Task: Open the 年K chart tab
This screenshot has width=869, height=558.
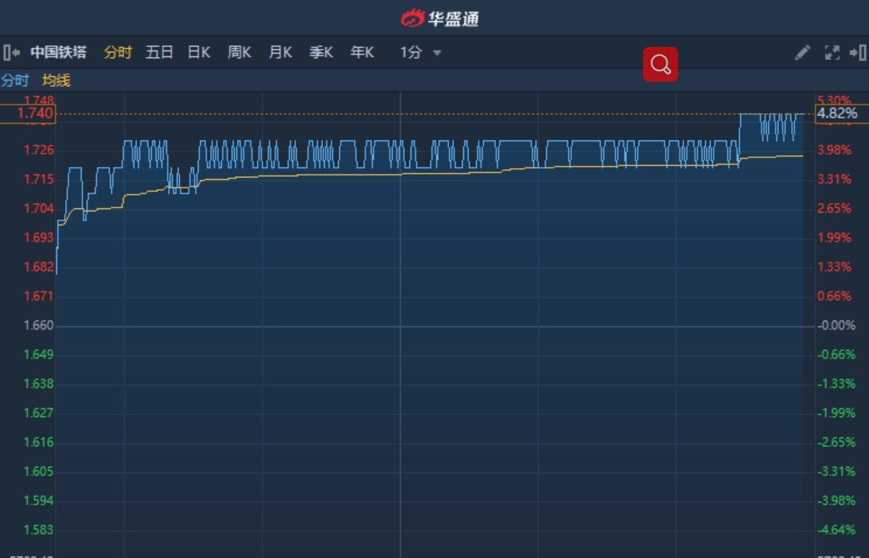Action: coord(362,53)
